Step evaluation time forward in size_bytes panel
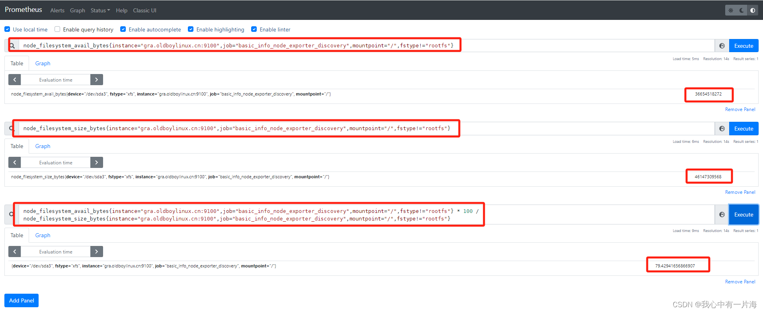The image size is (763, 312). click(x=97, y=162)
